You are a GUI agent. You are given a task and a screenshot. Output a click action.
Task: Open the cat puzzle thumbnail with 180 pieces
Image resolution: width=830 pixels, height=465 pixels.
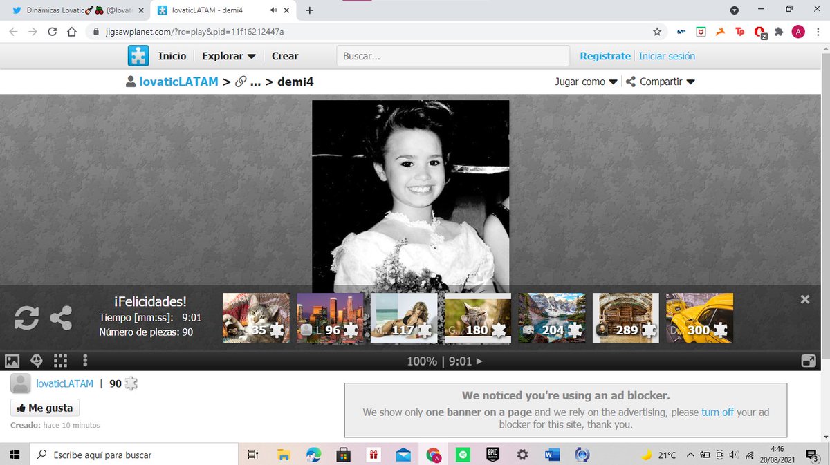point(478,318)
